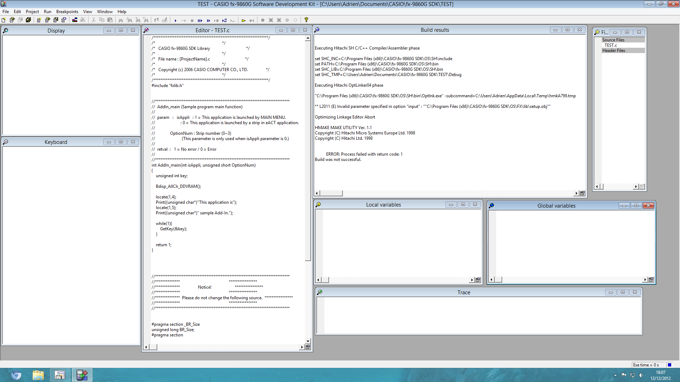The width and height of the screenshot is (680, 382).
Task: Click the open project toolbar icon
Action: coord(47,20)
